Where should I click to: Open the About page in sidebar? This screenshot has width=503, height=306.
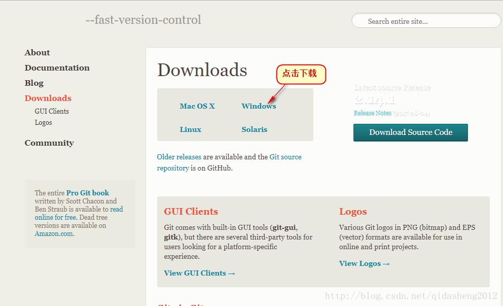click(x=37, y=52)
